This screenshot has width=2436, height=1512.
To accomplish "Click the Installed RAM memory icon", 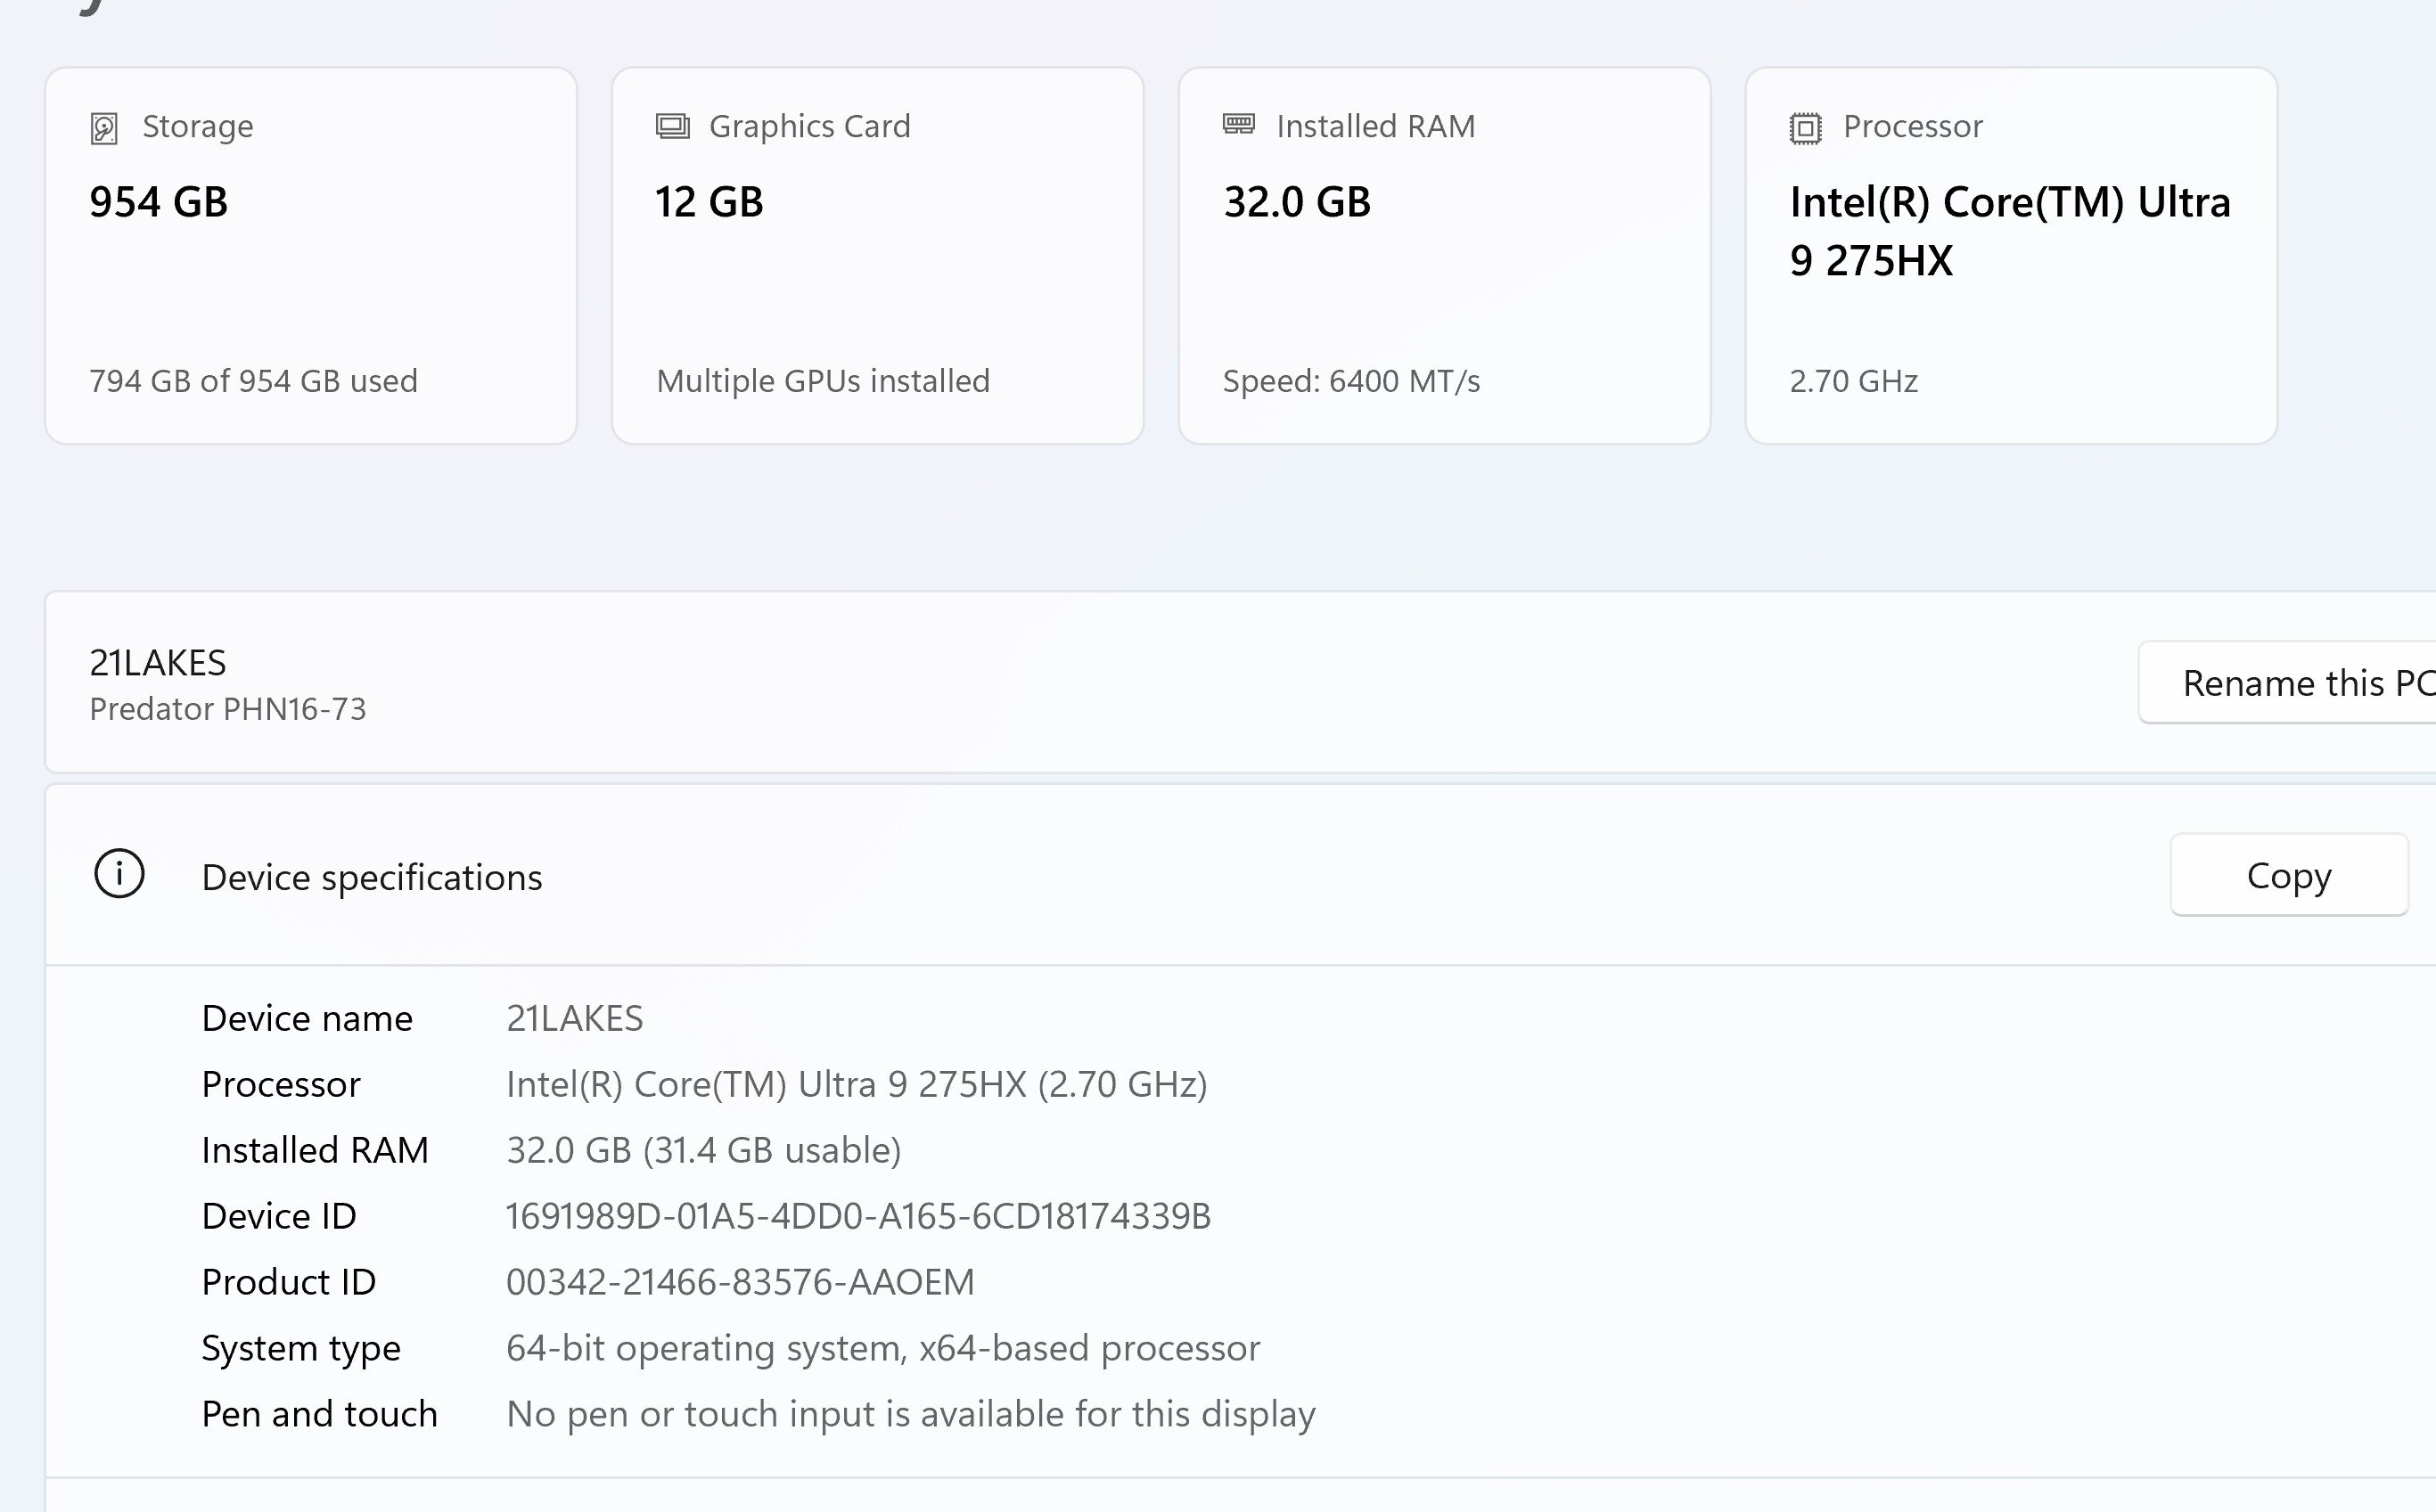I will [1239, 124].
